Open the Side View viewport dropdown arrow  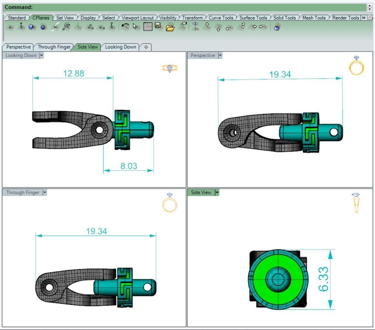pos(217,193)
